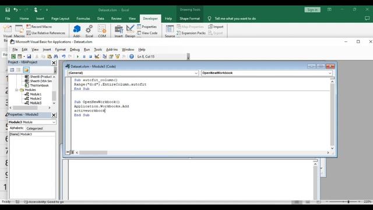Switch to Procedure View in code window
The image size is (373, 210).
pos(68,152)
